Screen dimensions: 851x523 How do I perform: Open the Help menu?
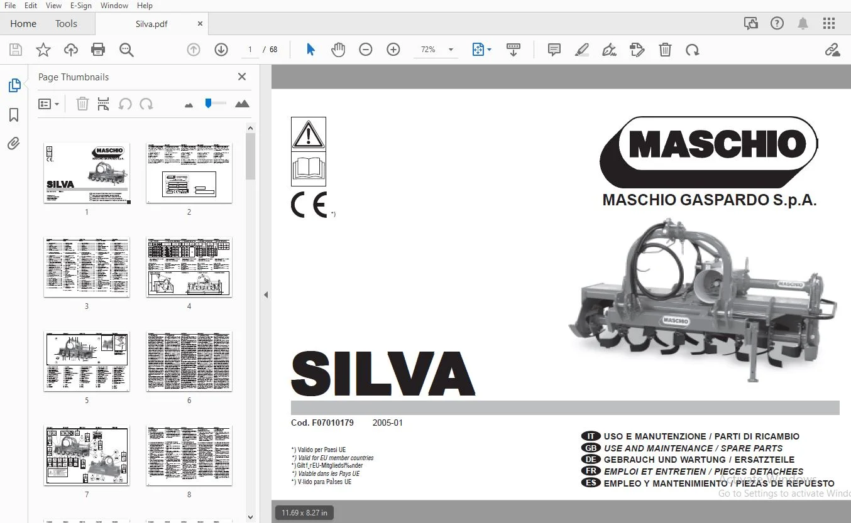tap(145, 6)
